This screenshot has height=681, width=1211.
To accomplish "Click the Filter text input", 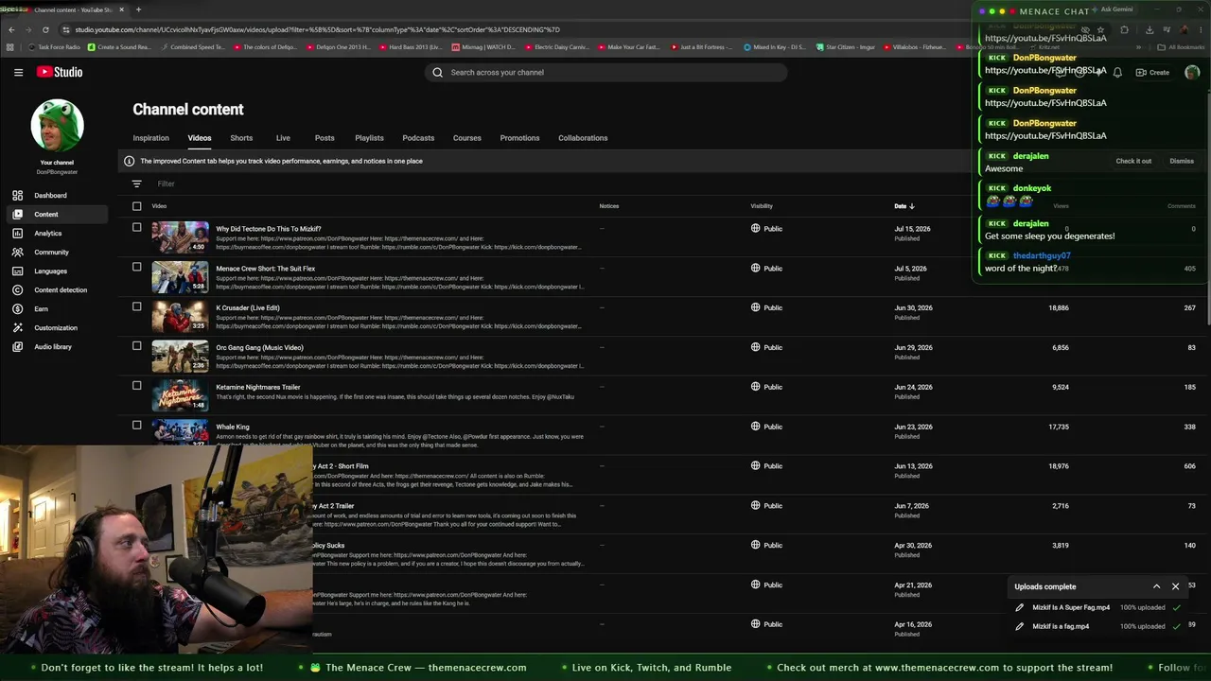I will coord(167,183).
